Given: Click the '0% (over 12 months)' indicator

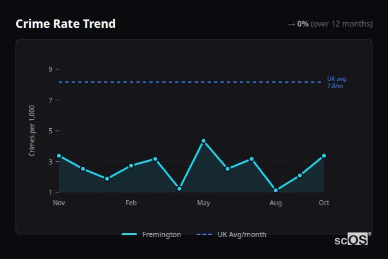Looking at the screenshot, I should coord(330,24).
